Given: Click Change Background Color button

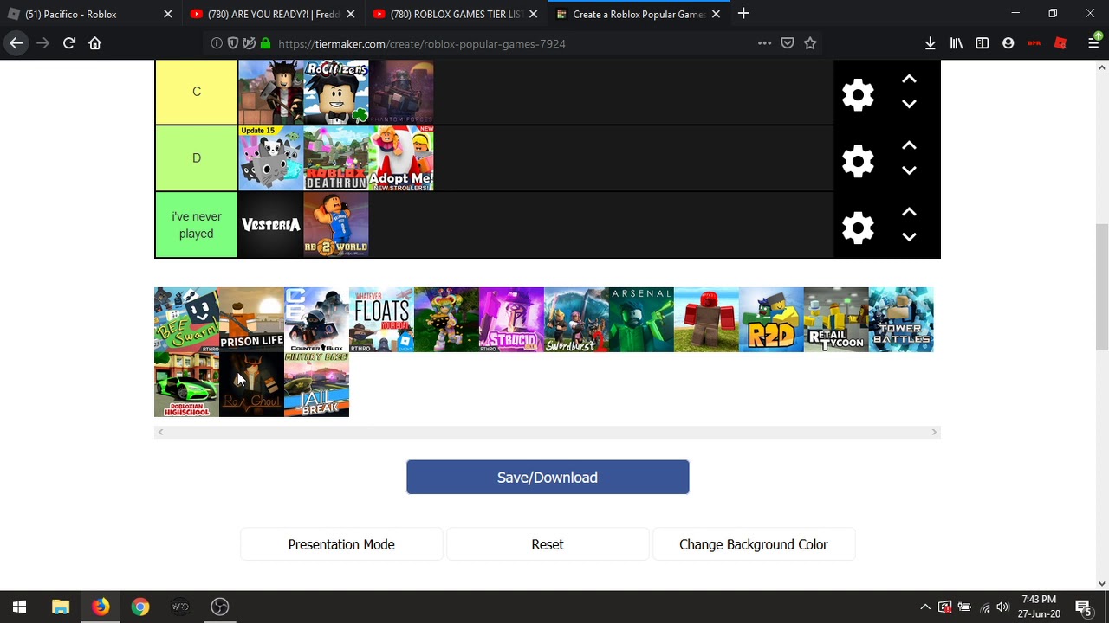Looking at the screenshot, I should pyautogui.click(x=754, y=544).
